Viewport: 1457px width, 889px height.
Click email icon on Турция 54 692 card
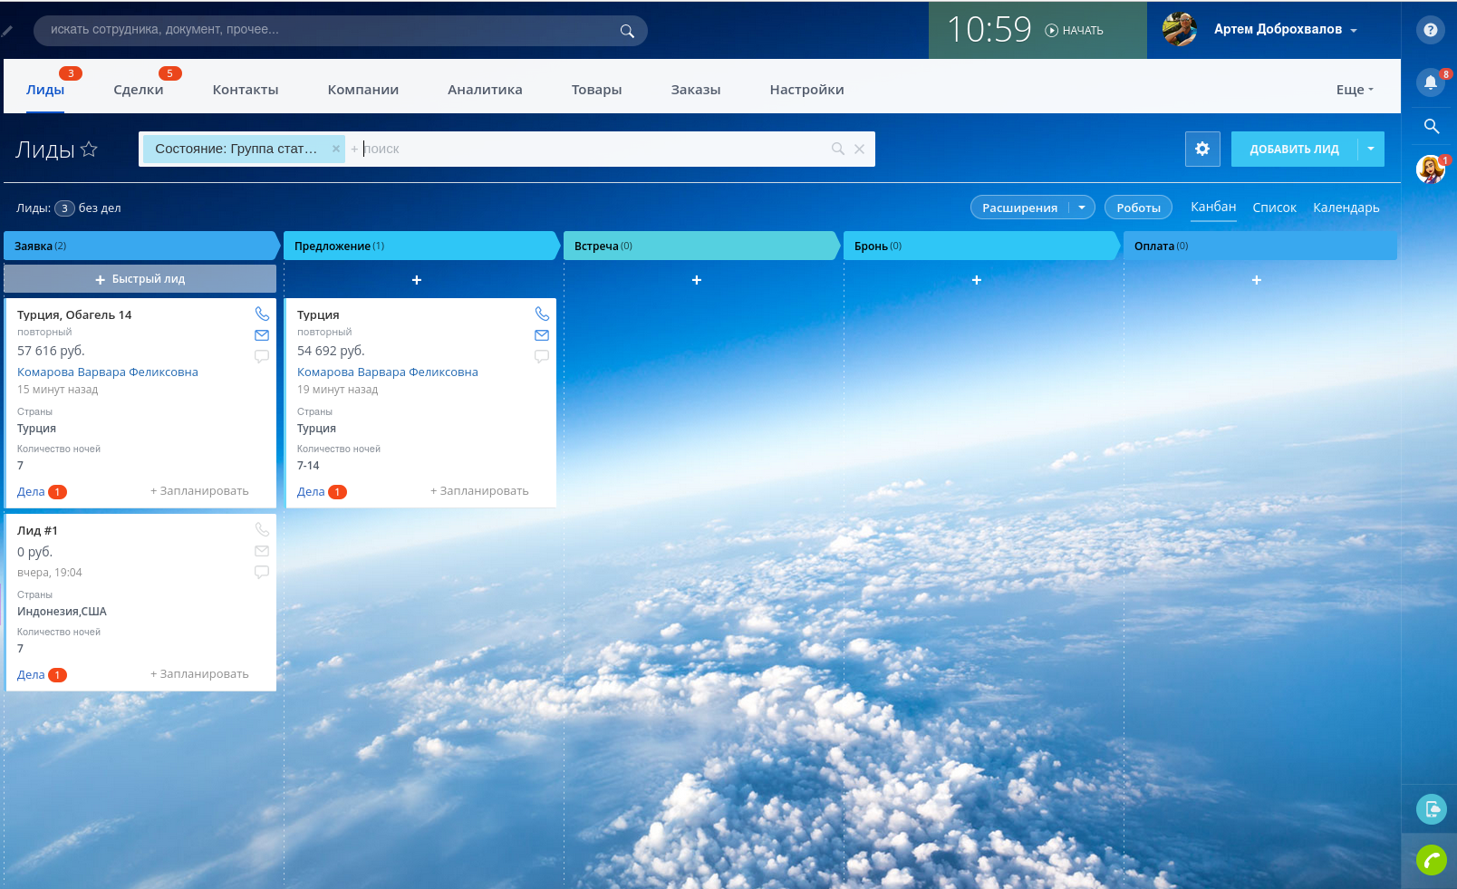tap(542, 335)
